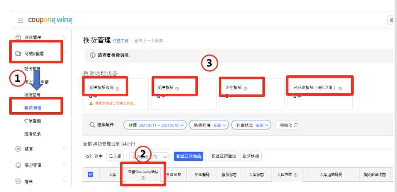Click the 仔细了解 link
This screenshot has height=192, width=397.
[121, 41]
